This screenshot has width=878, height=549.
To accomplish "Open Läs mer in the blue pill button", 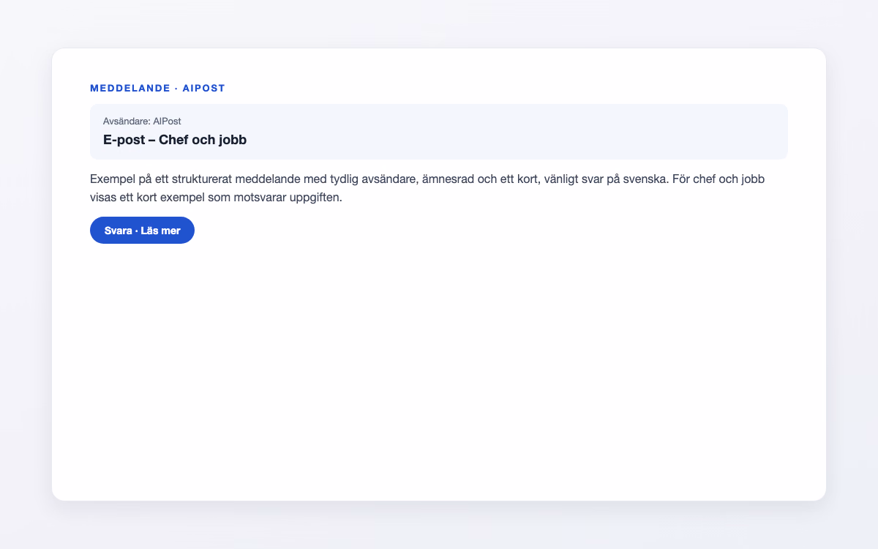I will 160,231.
